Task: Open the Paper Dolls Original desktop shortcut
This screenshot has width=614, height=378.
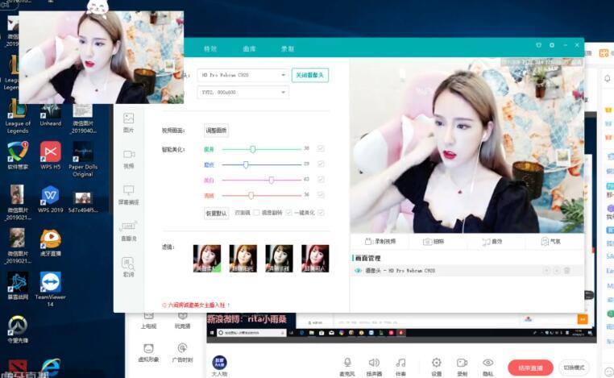Action: tap(83, 159)
